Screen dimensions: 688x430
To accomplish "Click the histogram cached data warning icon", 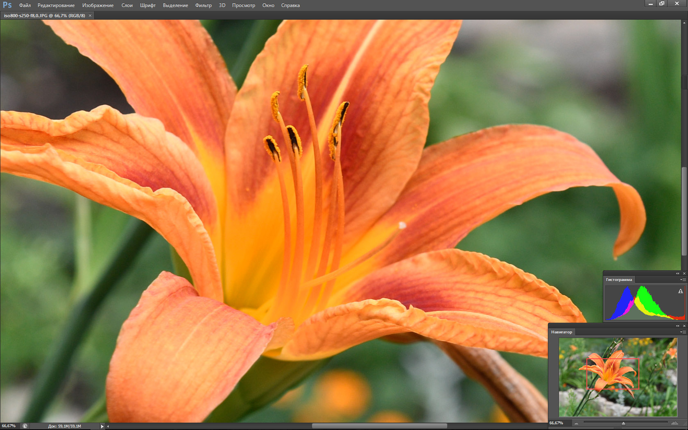I will pyautogui.click(x=681, y=291).
